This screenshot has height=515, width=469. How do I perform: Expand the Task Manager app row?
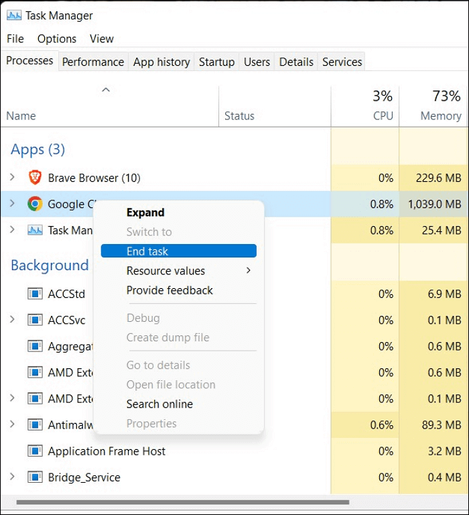[13, 229]
